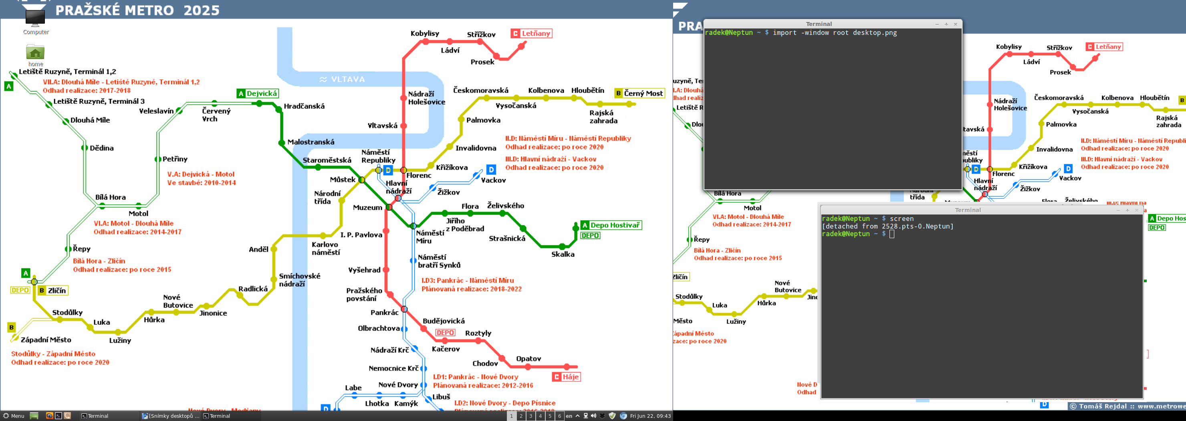Close the upper Terminal window

(955, 24)
